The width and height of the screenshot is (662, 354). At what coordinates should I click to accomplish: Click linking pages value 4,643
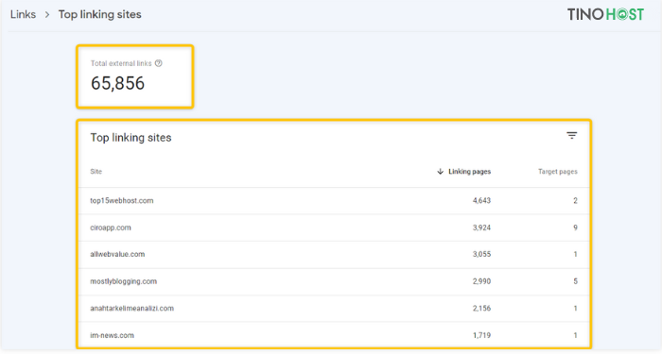[481, 200]
